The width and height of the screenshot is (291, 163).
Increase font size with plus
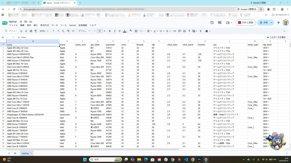pyautogui.click(x=104, y=31)
